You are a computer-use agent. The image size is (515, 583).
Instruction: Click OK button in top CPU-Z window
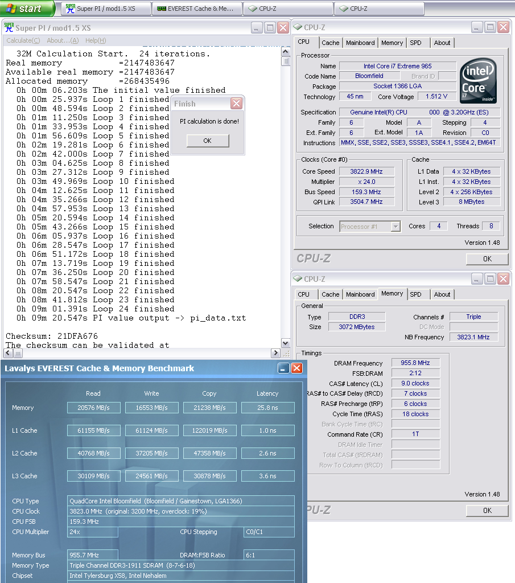487,259
